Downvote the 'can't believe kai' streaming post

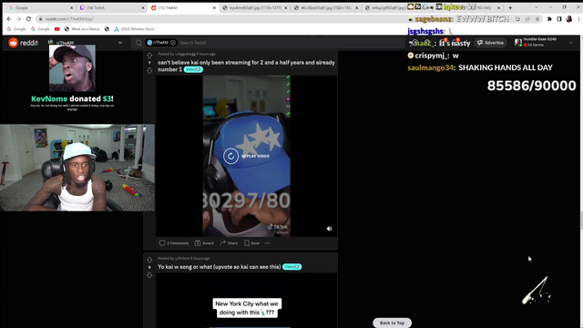coord(149,70)
